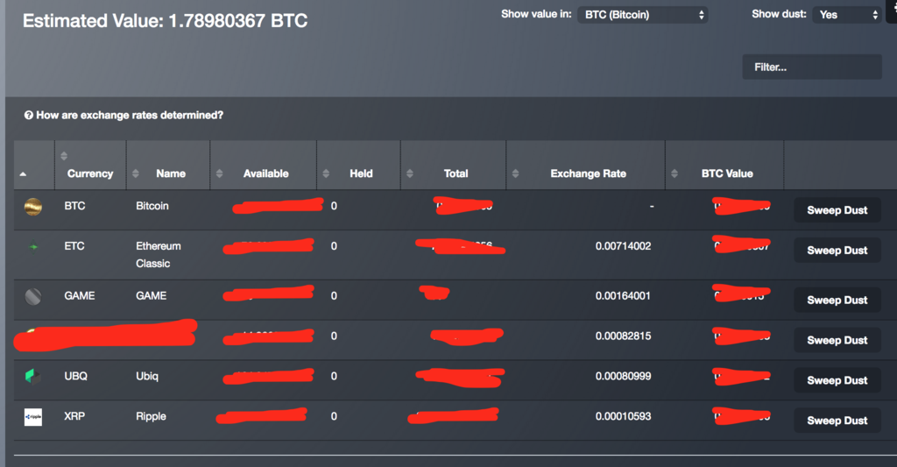Click the question mark help icon
Screen dimensions: 897x467
pyautogui.click(x=29, y=115)
